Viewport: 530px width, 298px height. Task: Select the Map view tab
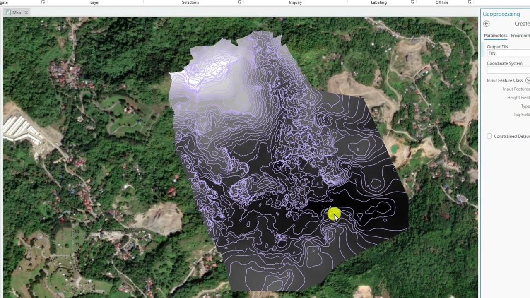[x=17, y=12]
